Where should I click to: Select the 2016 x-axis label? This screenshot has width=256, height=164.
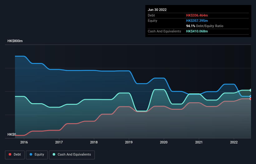tap(24, 142)
